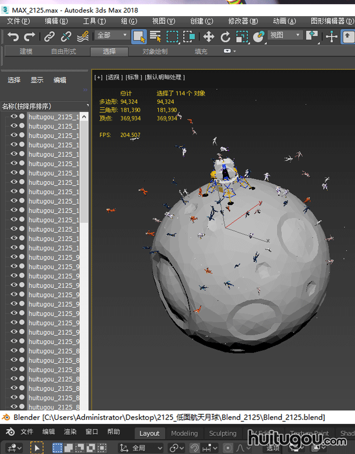Choose the Select and Rotate tool

pyautogui.click(x=225, y=36)
